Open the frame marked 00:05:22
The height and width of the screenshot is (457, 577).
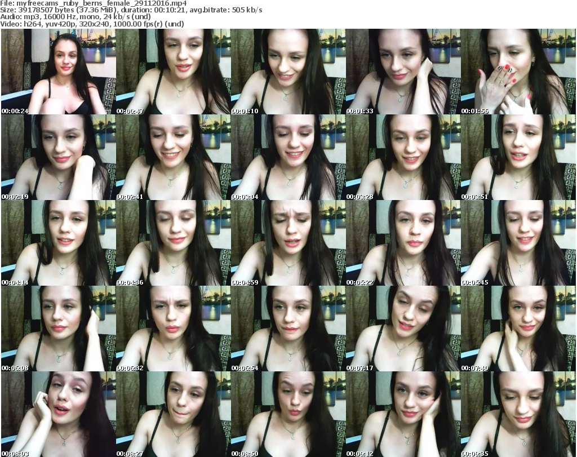403,243
